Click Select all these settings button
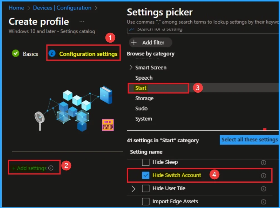The image size is (280, 208). (249, 140)
